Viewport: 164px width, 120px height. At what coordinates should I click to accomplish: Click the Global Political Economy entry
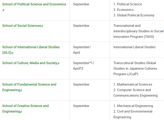[134, 15]
